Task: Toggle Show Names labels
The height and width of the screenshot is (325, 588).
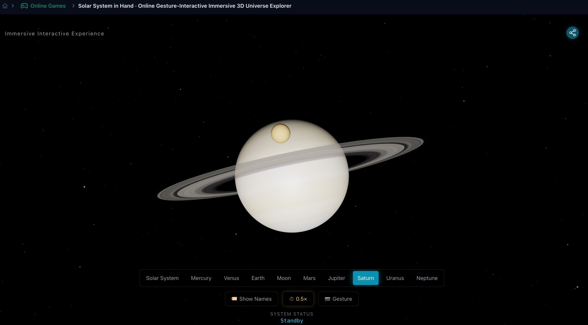Action: pos(252,299)
